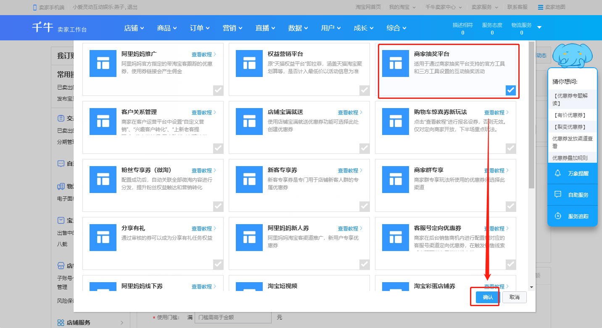
Task: Open 查看教程 for 阿里妈妈推广
Action: pyautogui.click(x=204, y=54)
